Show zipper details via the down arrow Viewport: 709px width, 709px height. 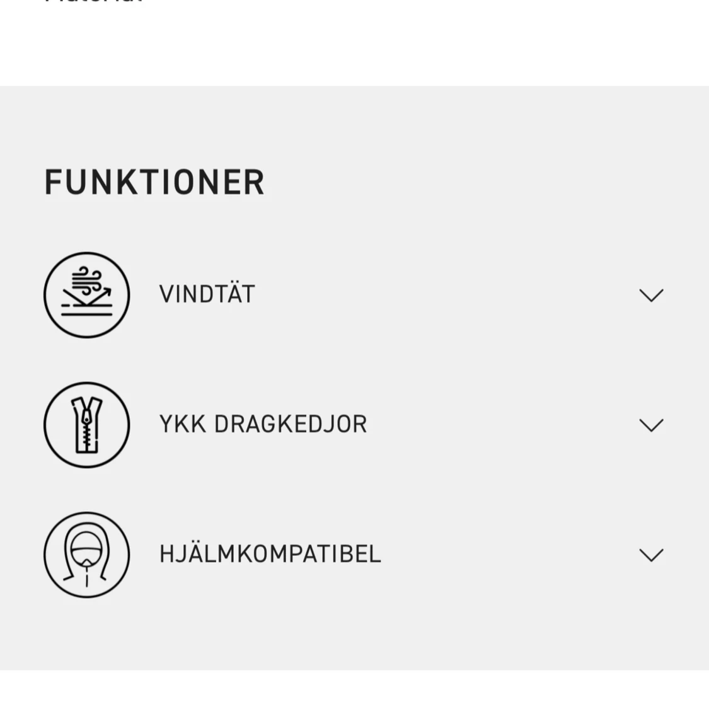tap(651, 425)
